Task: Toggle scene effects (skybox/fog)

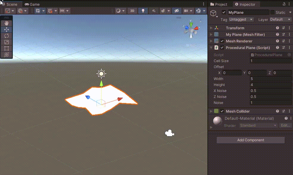Action: [x=163, y=11]
